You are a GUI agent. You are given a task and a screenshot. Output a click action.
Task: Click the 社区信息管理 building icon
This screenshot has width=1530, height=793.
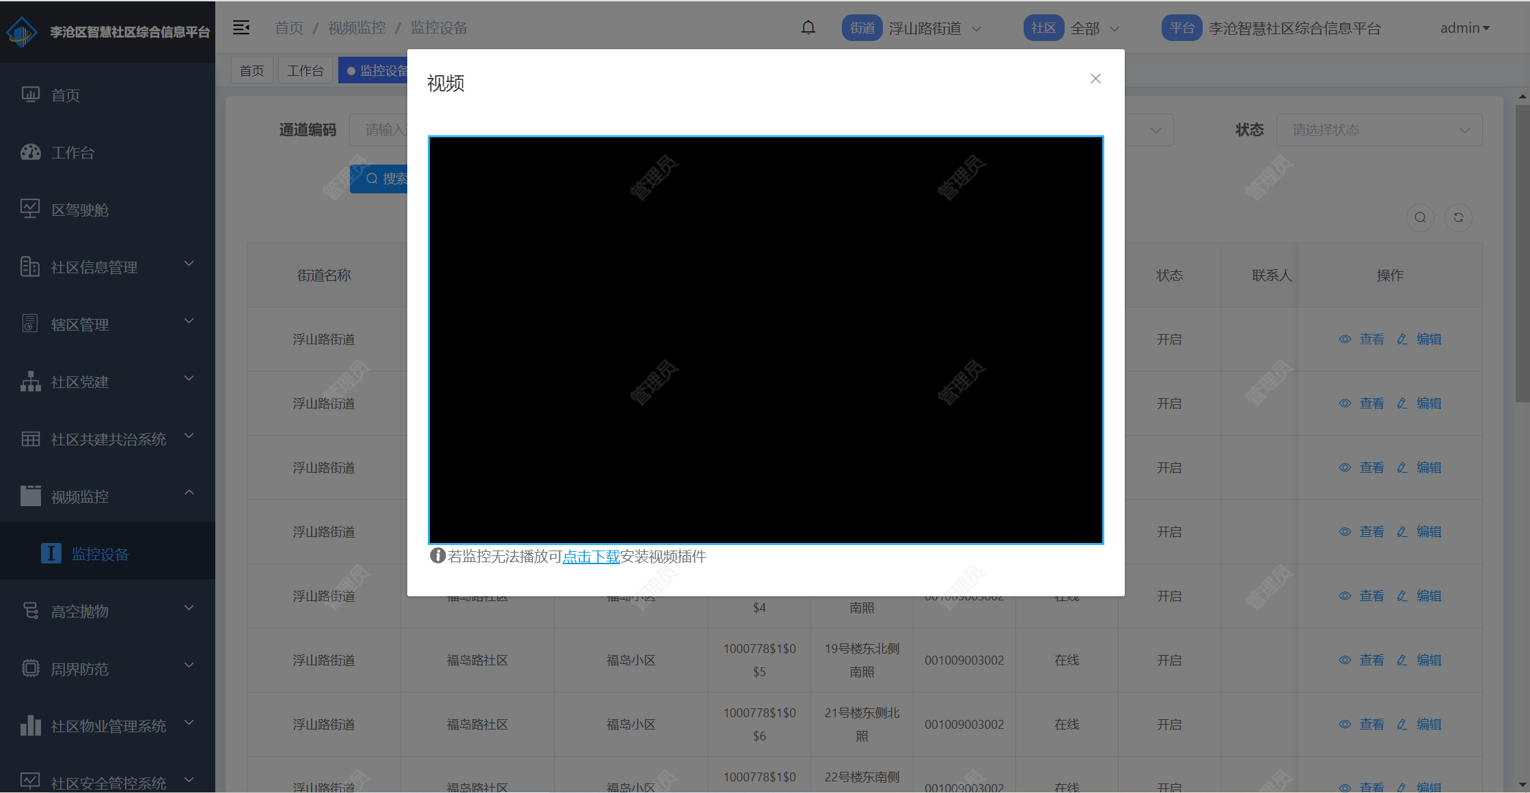pos(30,266)
